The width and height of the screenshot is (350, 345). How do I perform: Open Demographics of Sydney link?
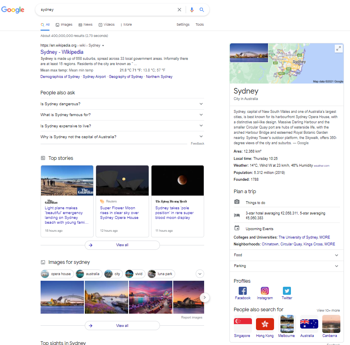60,77
